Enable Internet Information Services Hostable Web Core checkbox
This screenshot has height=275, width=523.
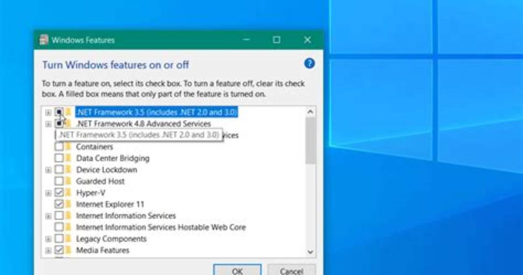point(59,227)
